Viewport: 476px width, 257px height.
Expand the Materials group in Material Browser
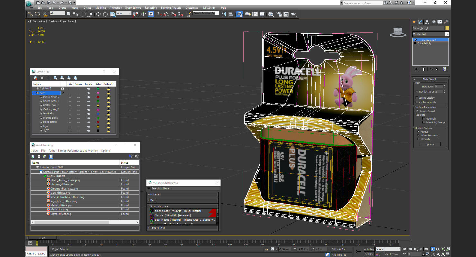click(x=183, y=194)
